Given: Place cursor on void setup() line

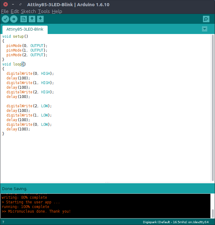Looking at the screenshot, I should [x=15, y=36].
